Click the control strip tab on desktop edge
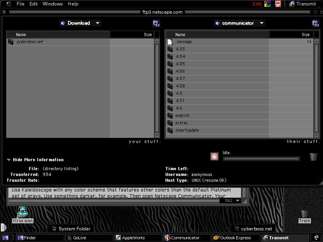The width and height of the screenshot is (323, 242). point(3,228)
